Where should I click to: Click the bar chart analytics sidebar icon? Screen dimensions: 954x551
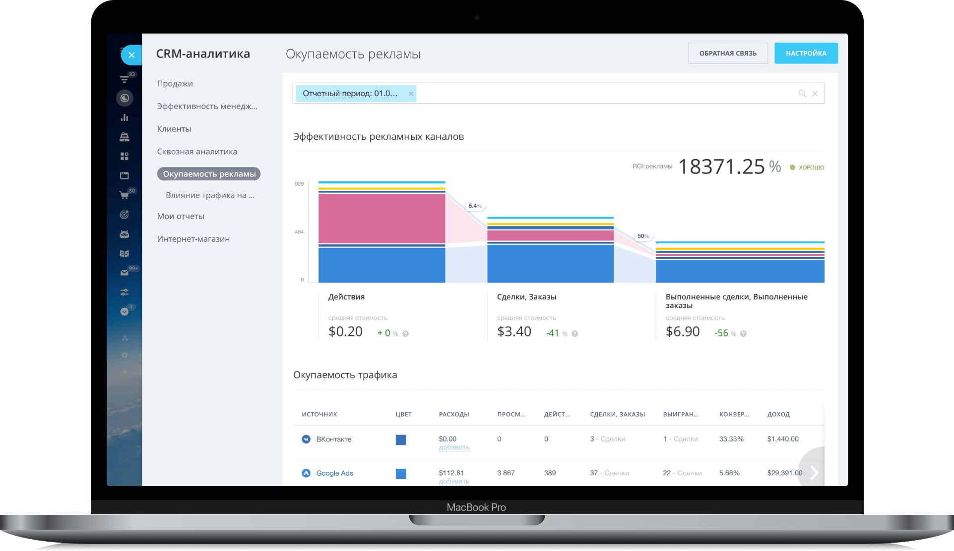tap(125, 117)
